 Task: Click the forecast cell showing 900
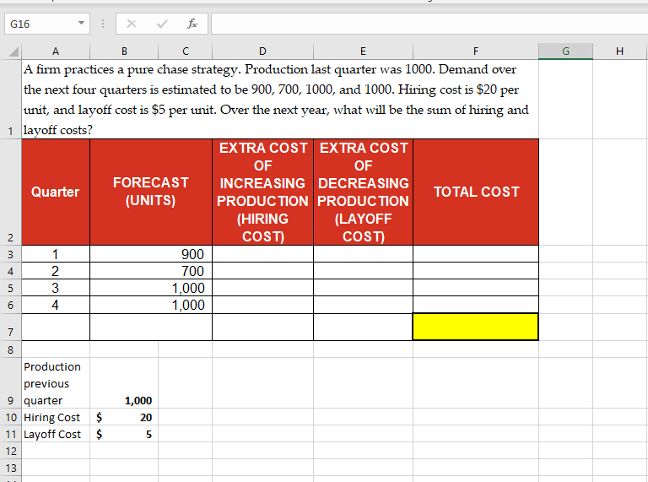click(151, 254)
